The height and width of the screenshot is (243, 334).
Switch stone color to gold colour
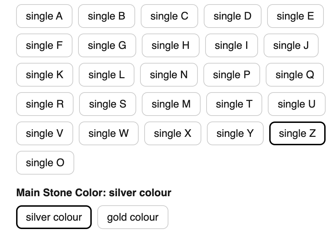tap(133, 217)
